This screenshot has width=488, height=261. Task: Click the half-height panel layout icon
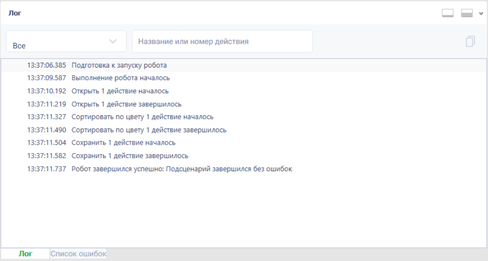pyautogui.click(x=467, y=13)
